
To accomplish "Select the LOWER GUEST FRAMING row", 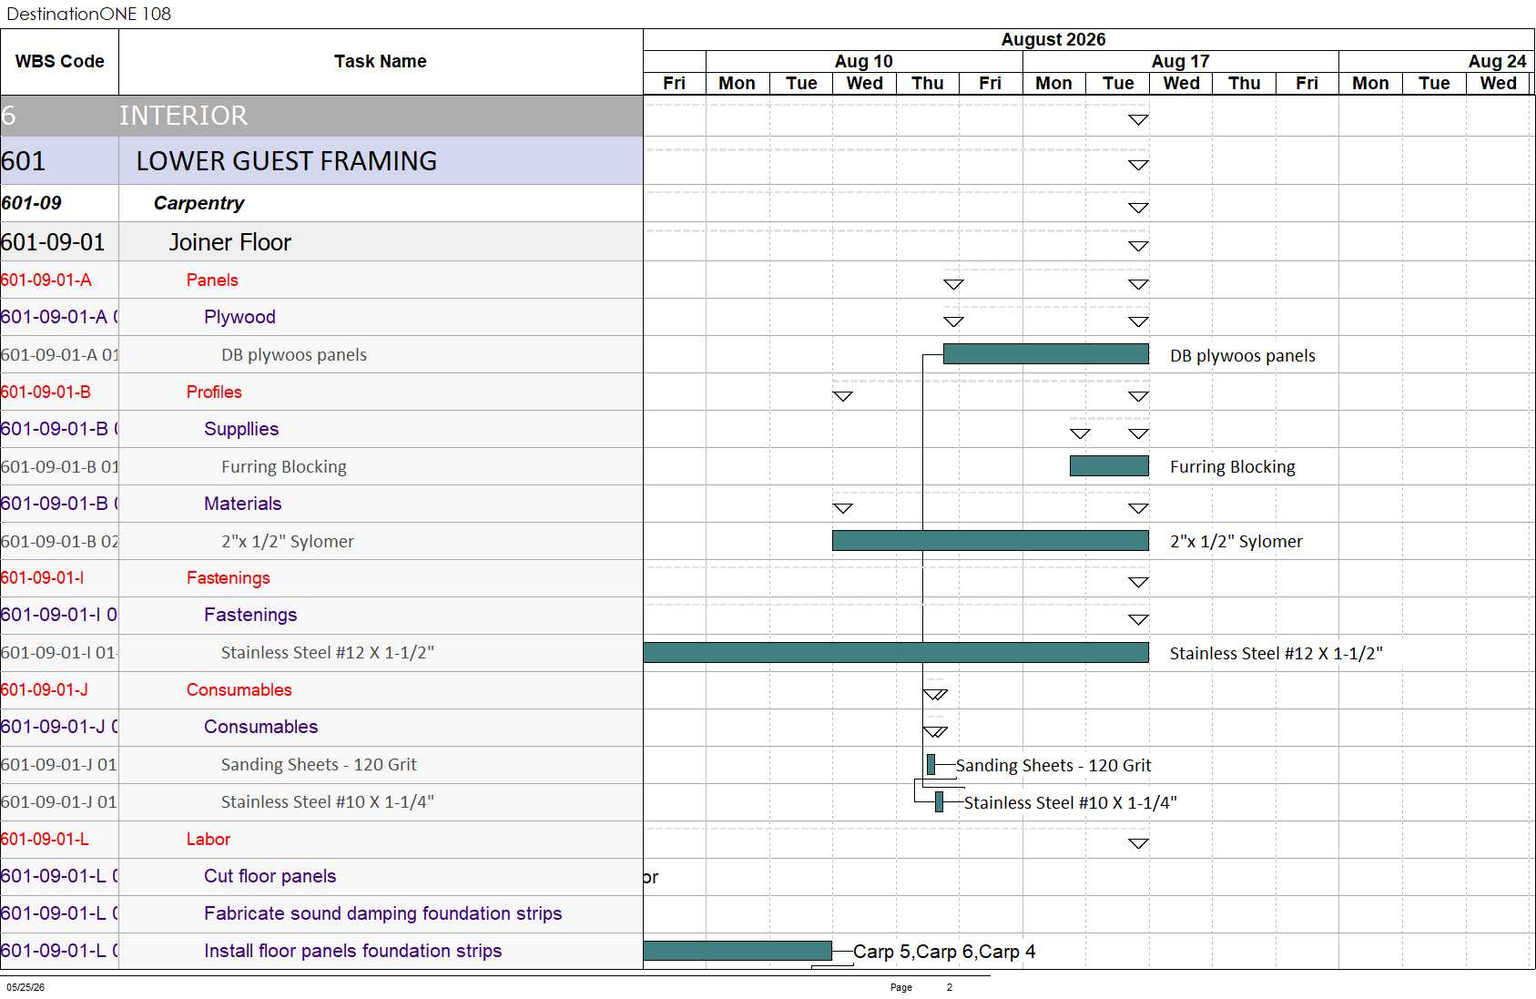I will [x=321, y=161].
